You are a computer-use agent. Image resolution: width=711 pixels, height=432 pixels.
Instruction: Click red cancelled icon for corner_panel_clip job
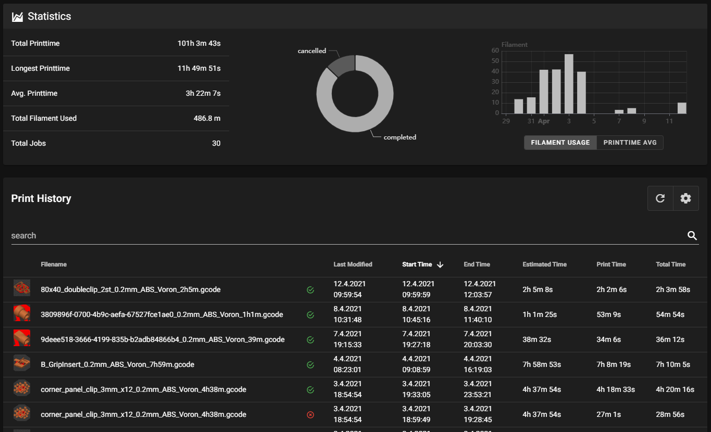[310, 415]
